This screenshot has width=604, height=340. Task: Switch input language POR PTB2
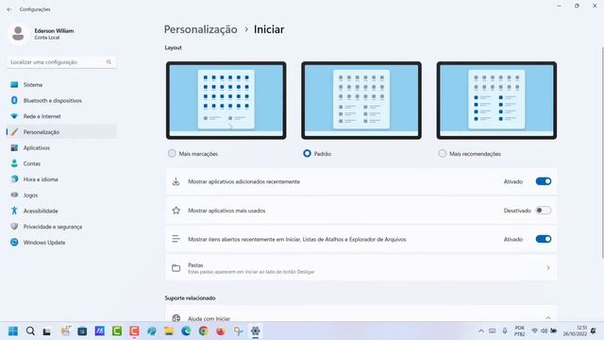tap(520, 331)
